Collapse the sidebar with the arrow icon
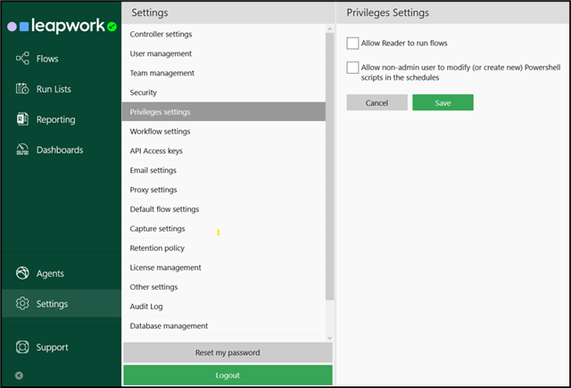This screenshot has width=571, height=388. click(x=19, y=375)
